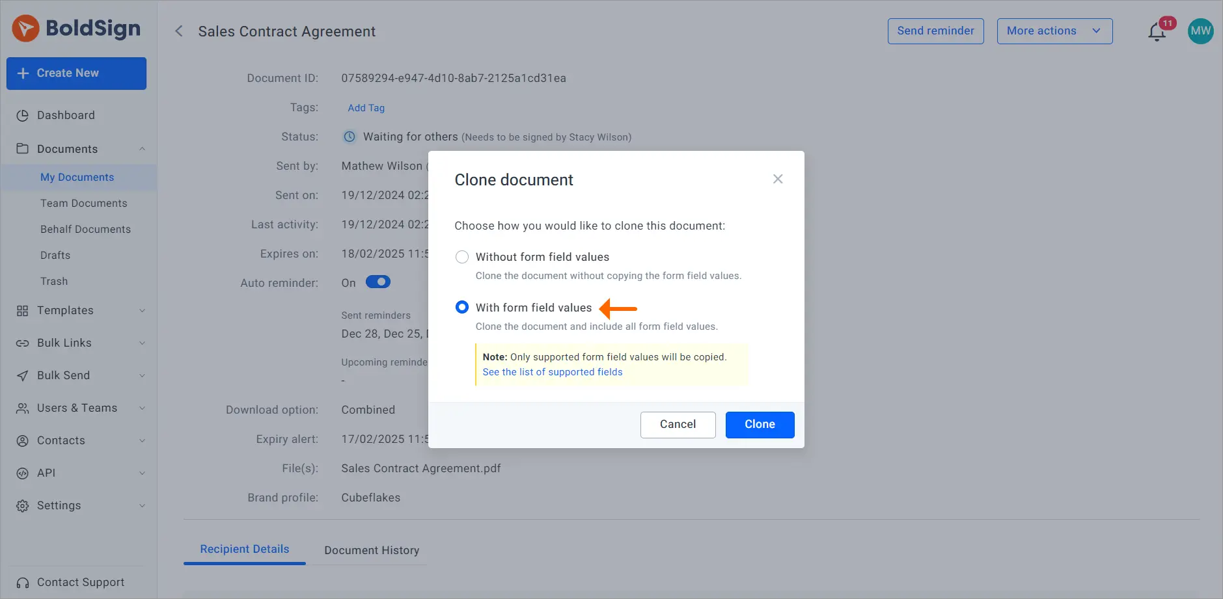Open the More actions dropdown
The image size is (1223, 599).
tap(1054, 31)
